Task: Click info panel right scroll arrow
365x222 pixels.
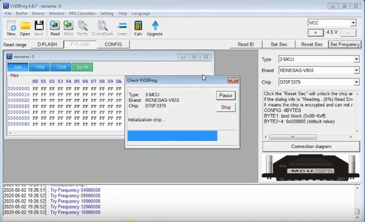Action: click(351, 137)
